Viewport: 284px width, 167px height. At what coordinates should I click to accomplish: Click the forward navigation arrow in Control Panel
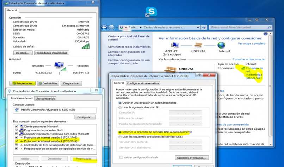point(111,27)
